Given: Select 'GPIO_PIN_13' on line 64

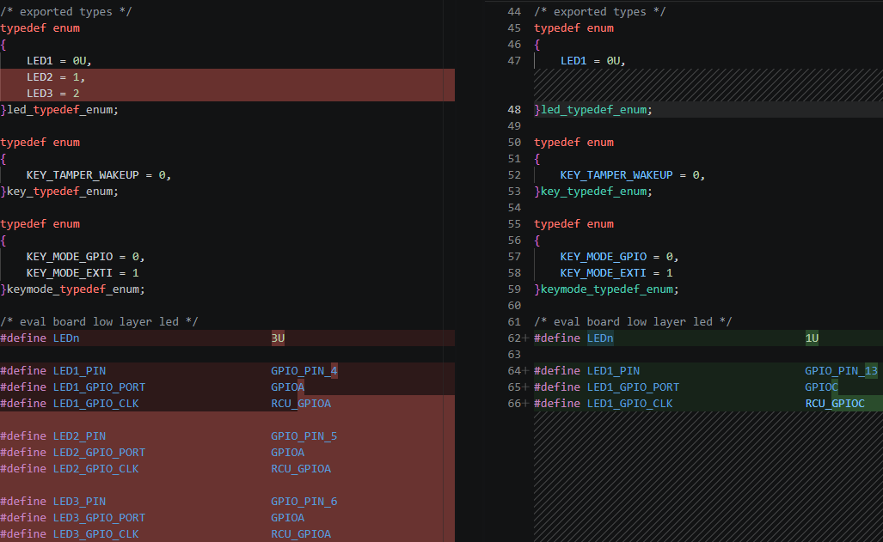Looking at the screenshot, I should [842, 371].
